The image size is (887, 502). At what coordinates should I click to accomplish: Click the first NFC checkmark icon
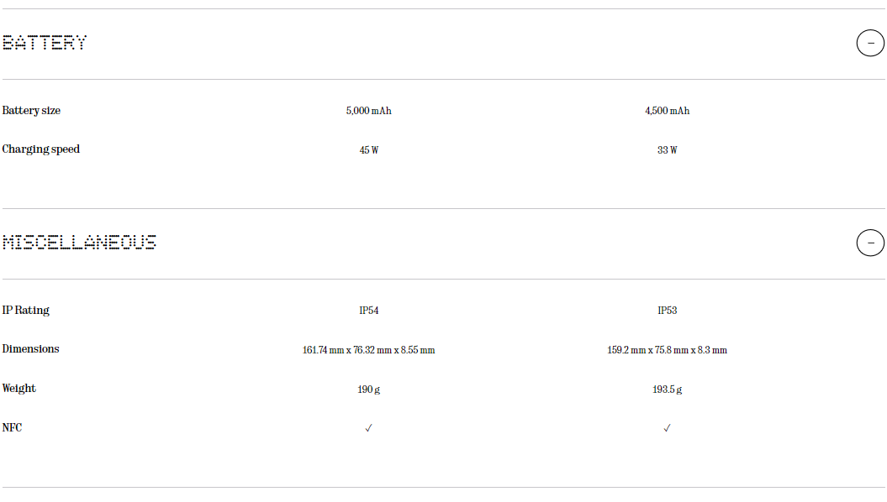click(369, 428)
